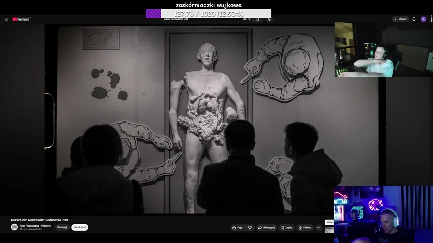Open the keyboard icon in search box
The width and height of the screenshot is (433, 243).
point(245,19)
